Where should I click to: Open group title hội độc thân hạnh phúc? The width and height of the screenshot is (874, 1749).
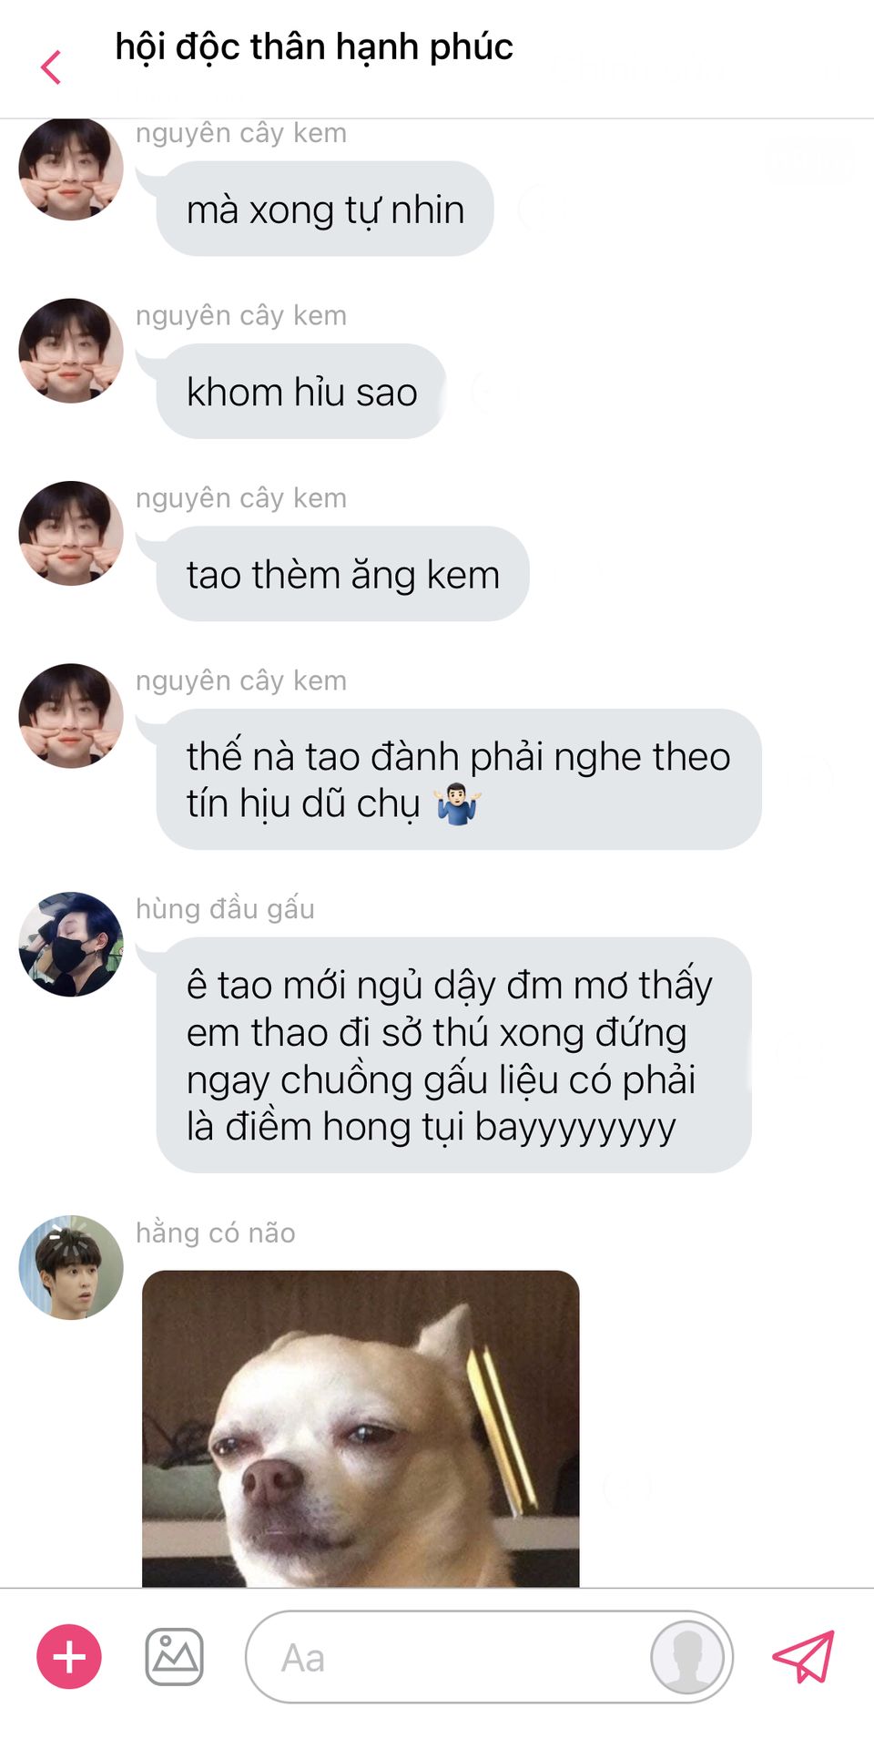coord(314,46)
